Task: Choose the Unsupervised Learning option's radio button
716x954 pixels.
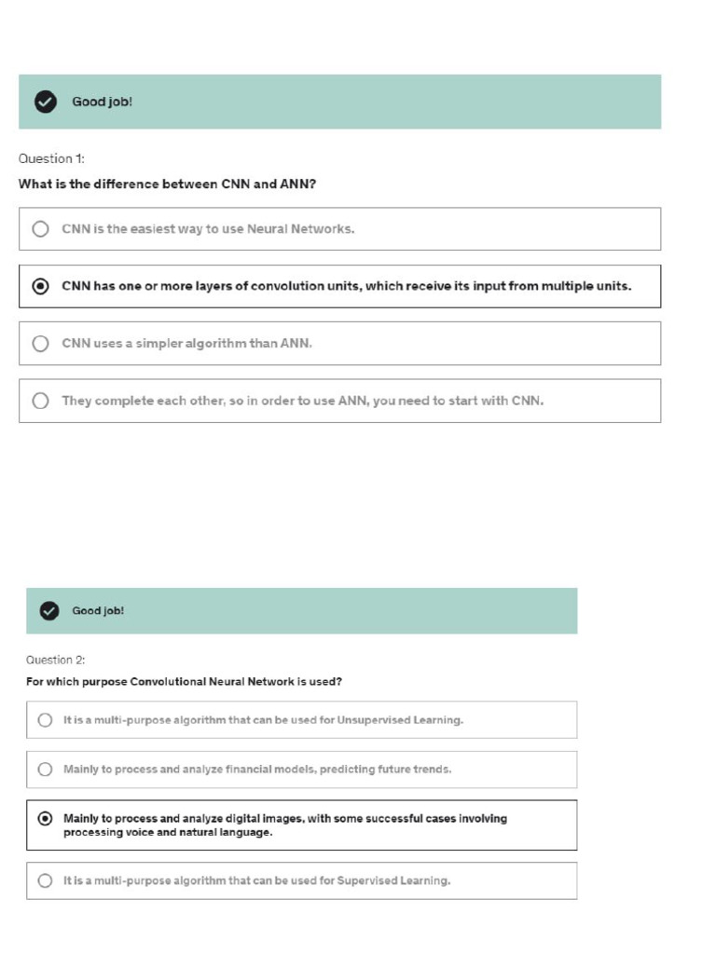Action: tap(45, 720)
